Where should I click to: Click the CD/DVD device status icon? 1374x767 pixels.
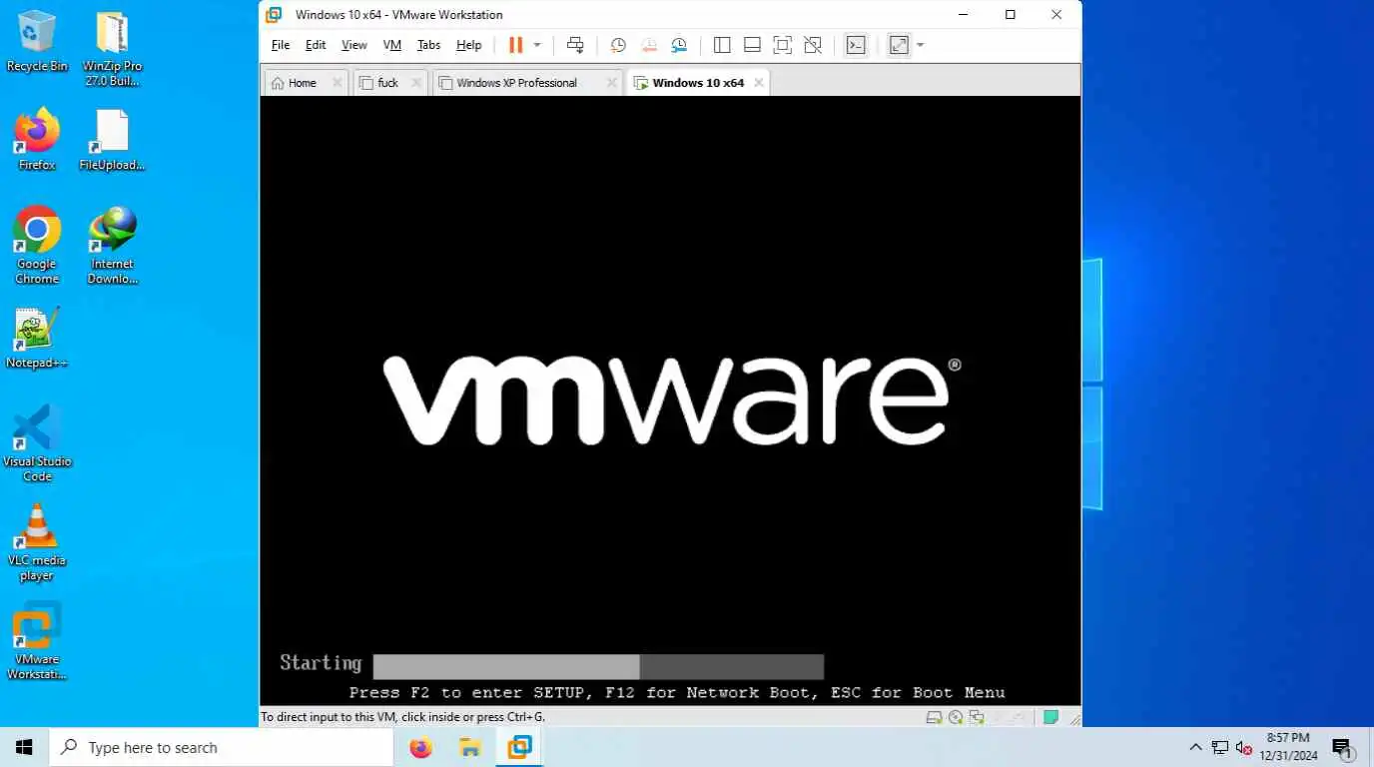[x=956, y=717]
